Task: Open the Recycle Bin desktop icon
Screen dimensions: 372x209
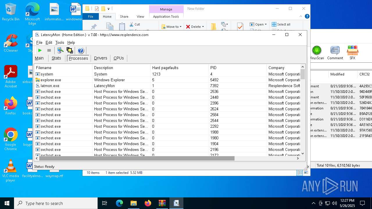Action: (x=11, y=12)
